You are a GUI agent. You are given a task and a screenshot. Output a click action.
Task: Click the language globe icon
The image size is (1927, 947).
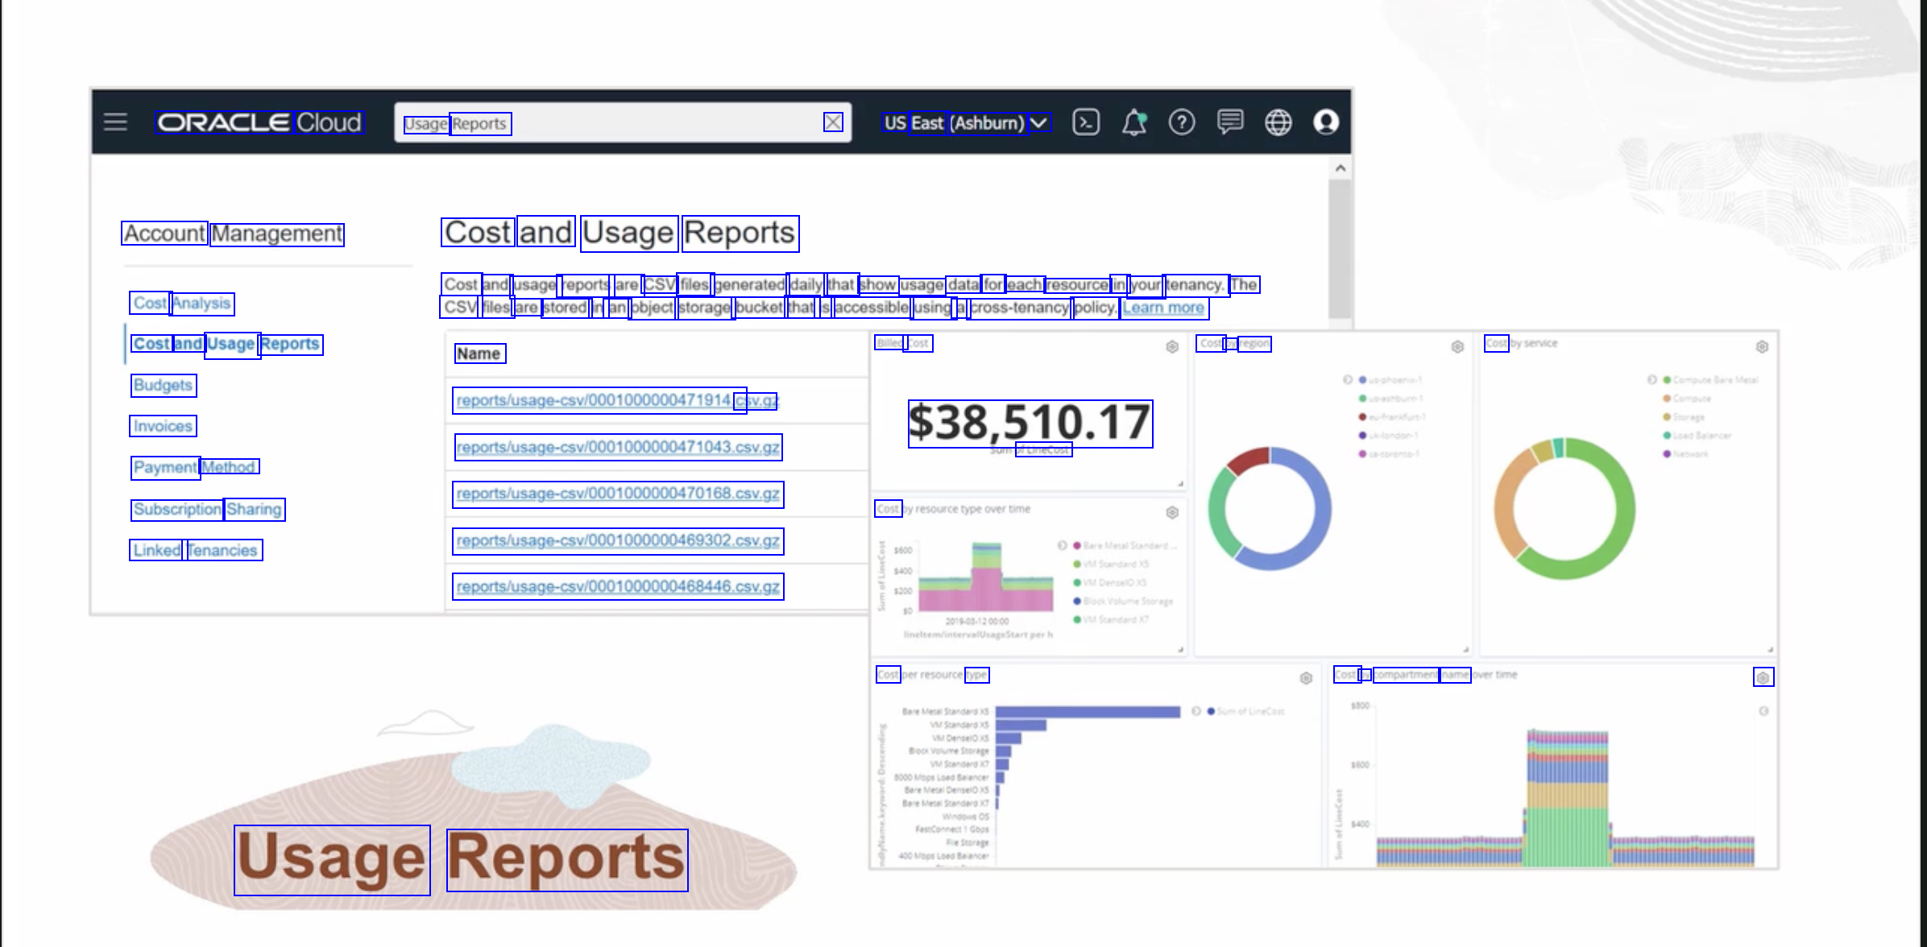tap(1278, 122)
